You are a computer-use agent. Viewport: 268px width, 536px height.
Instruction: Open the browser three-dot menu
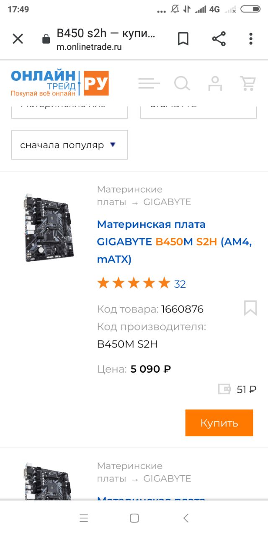pos(251,39)
